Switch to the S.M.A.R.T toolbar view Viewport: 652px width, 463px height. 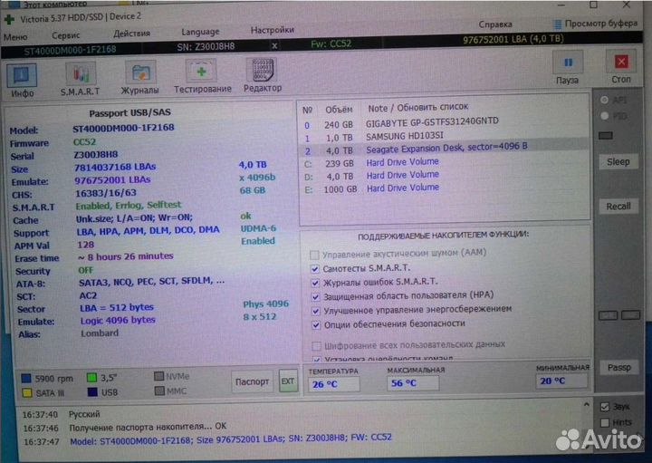tap(80, 76)
